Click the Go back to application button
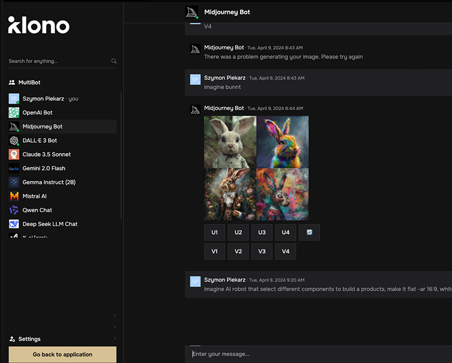This screenshot has width=452, height=363. click(x=62, y=355)
